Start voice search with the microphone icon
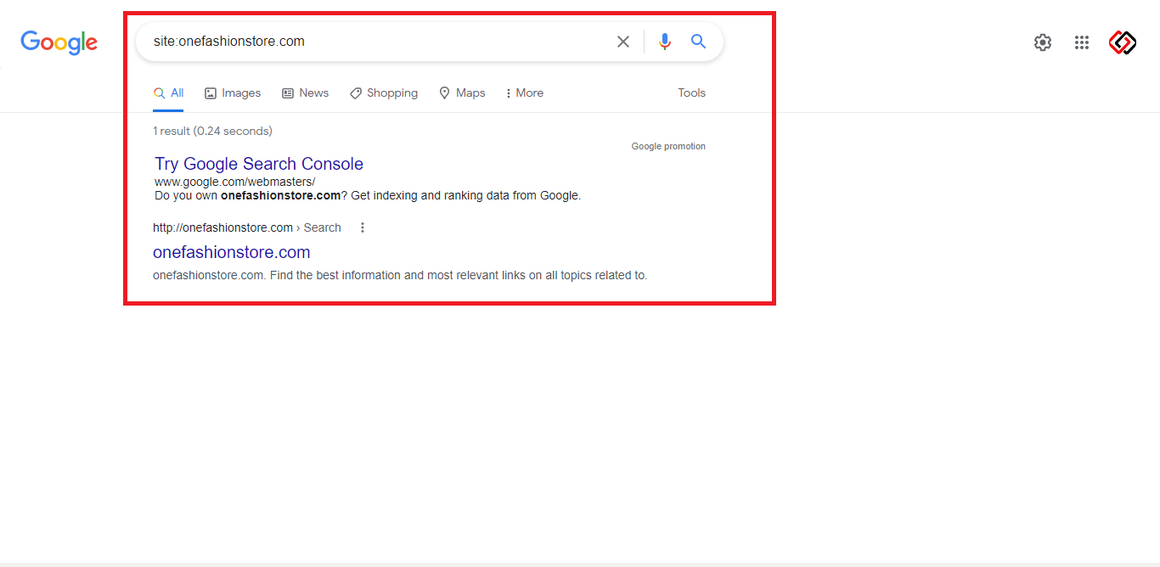 pyautogui.click(x=664, y=42)
